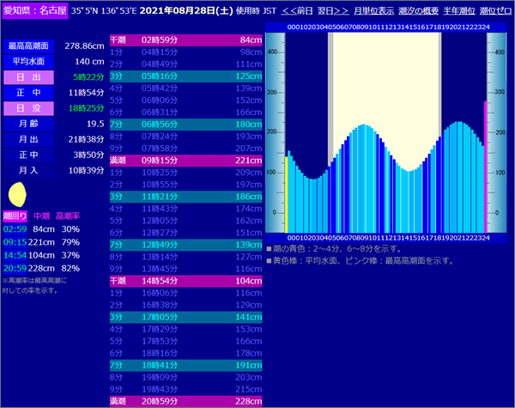Select the 満潮 09時15分 221cm row

click(186, 161)
